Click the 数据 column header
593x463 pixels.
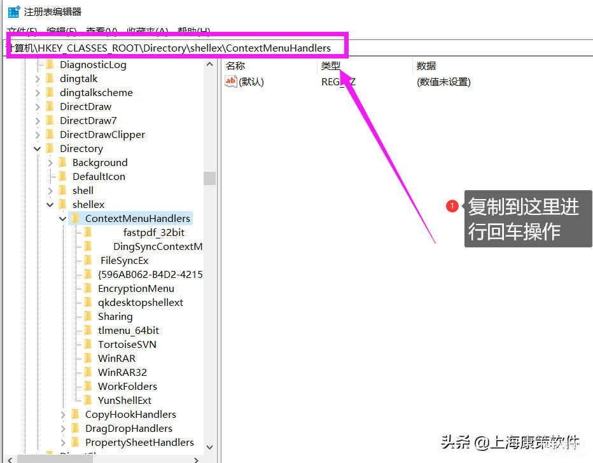426,66
